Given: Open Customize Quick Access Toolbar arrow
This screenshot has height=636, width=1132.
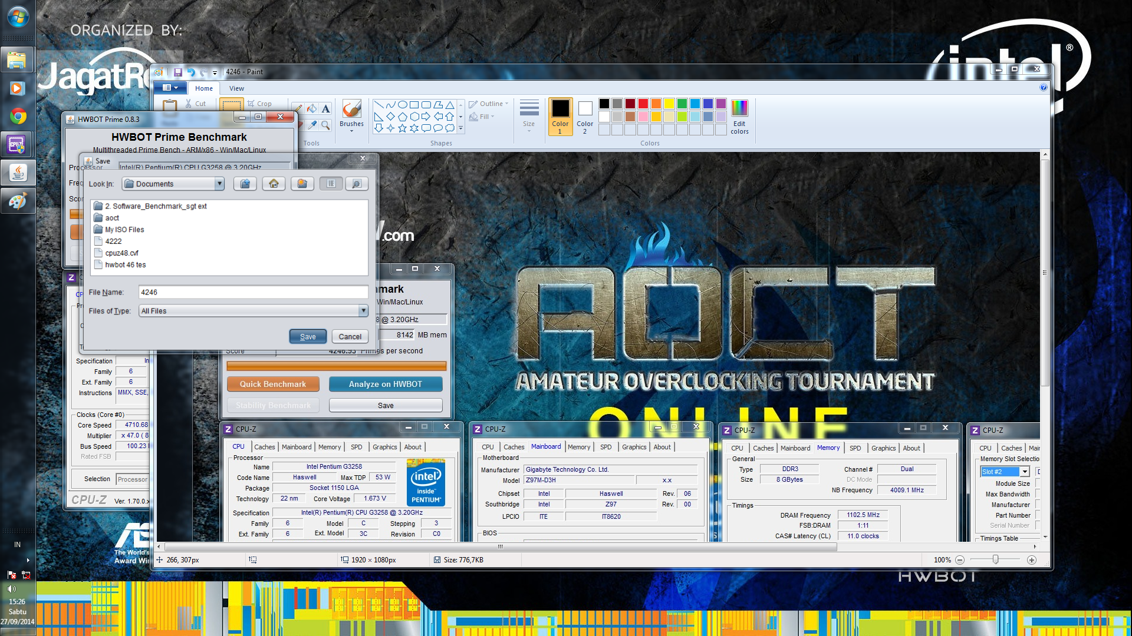Looking at the screenshot, I should [x=215, y=72].
